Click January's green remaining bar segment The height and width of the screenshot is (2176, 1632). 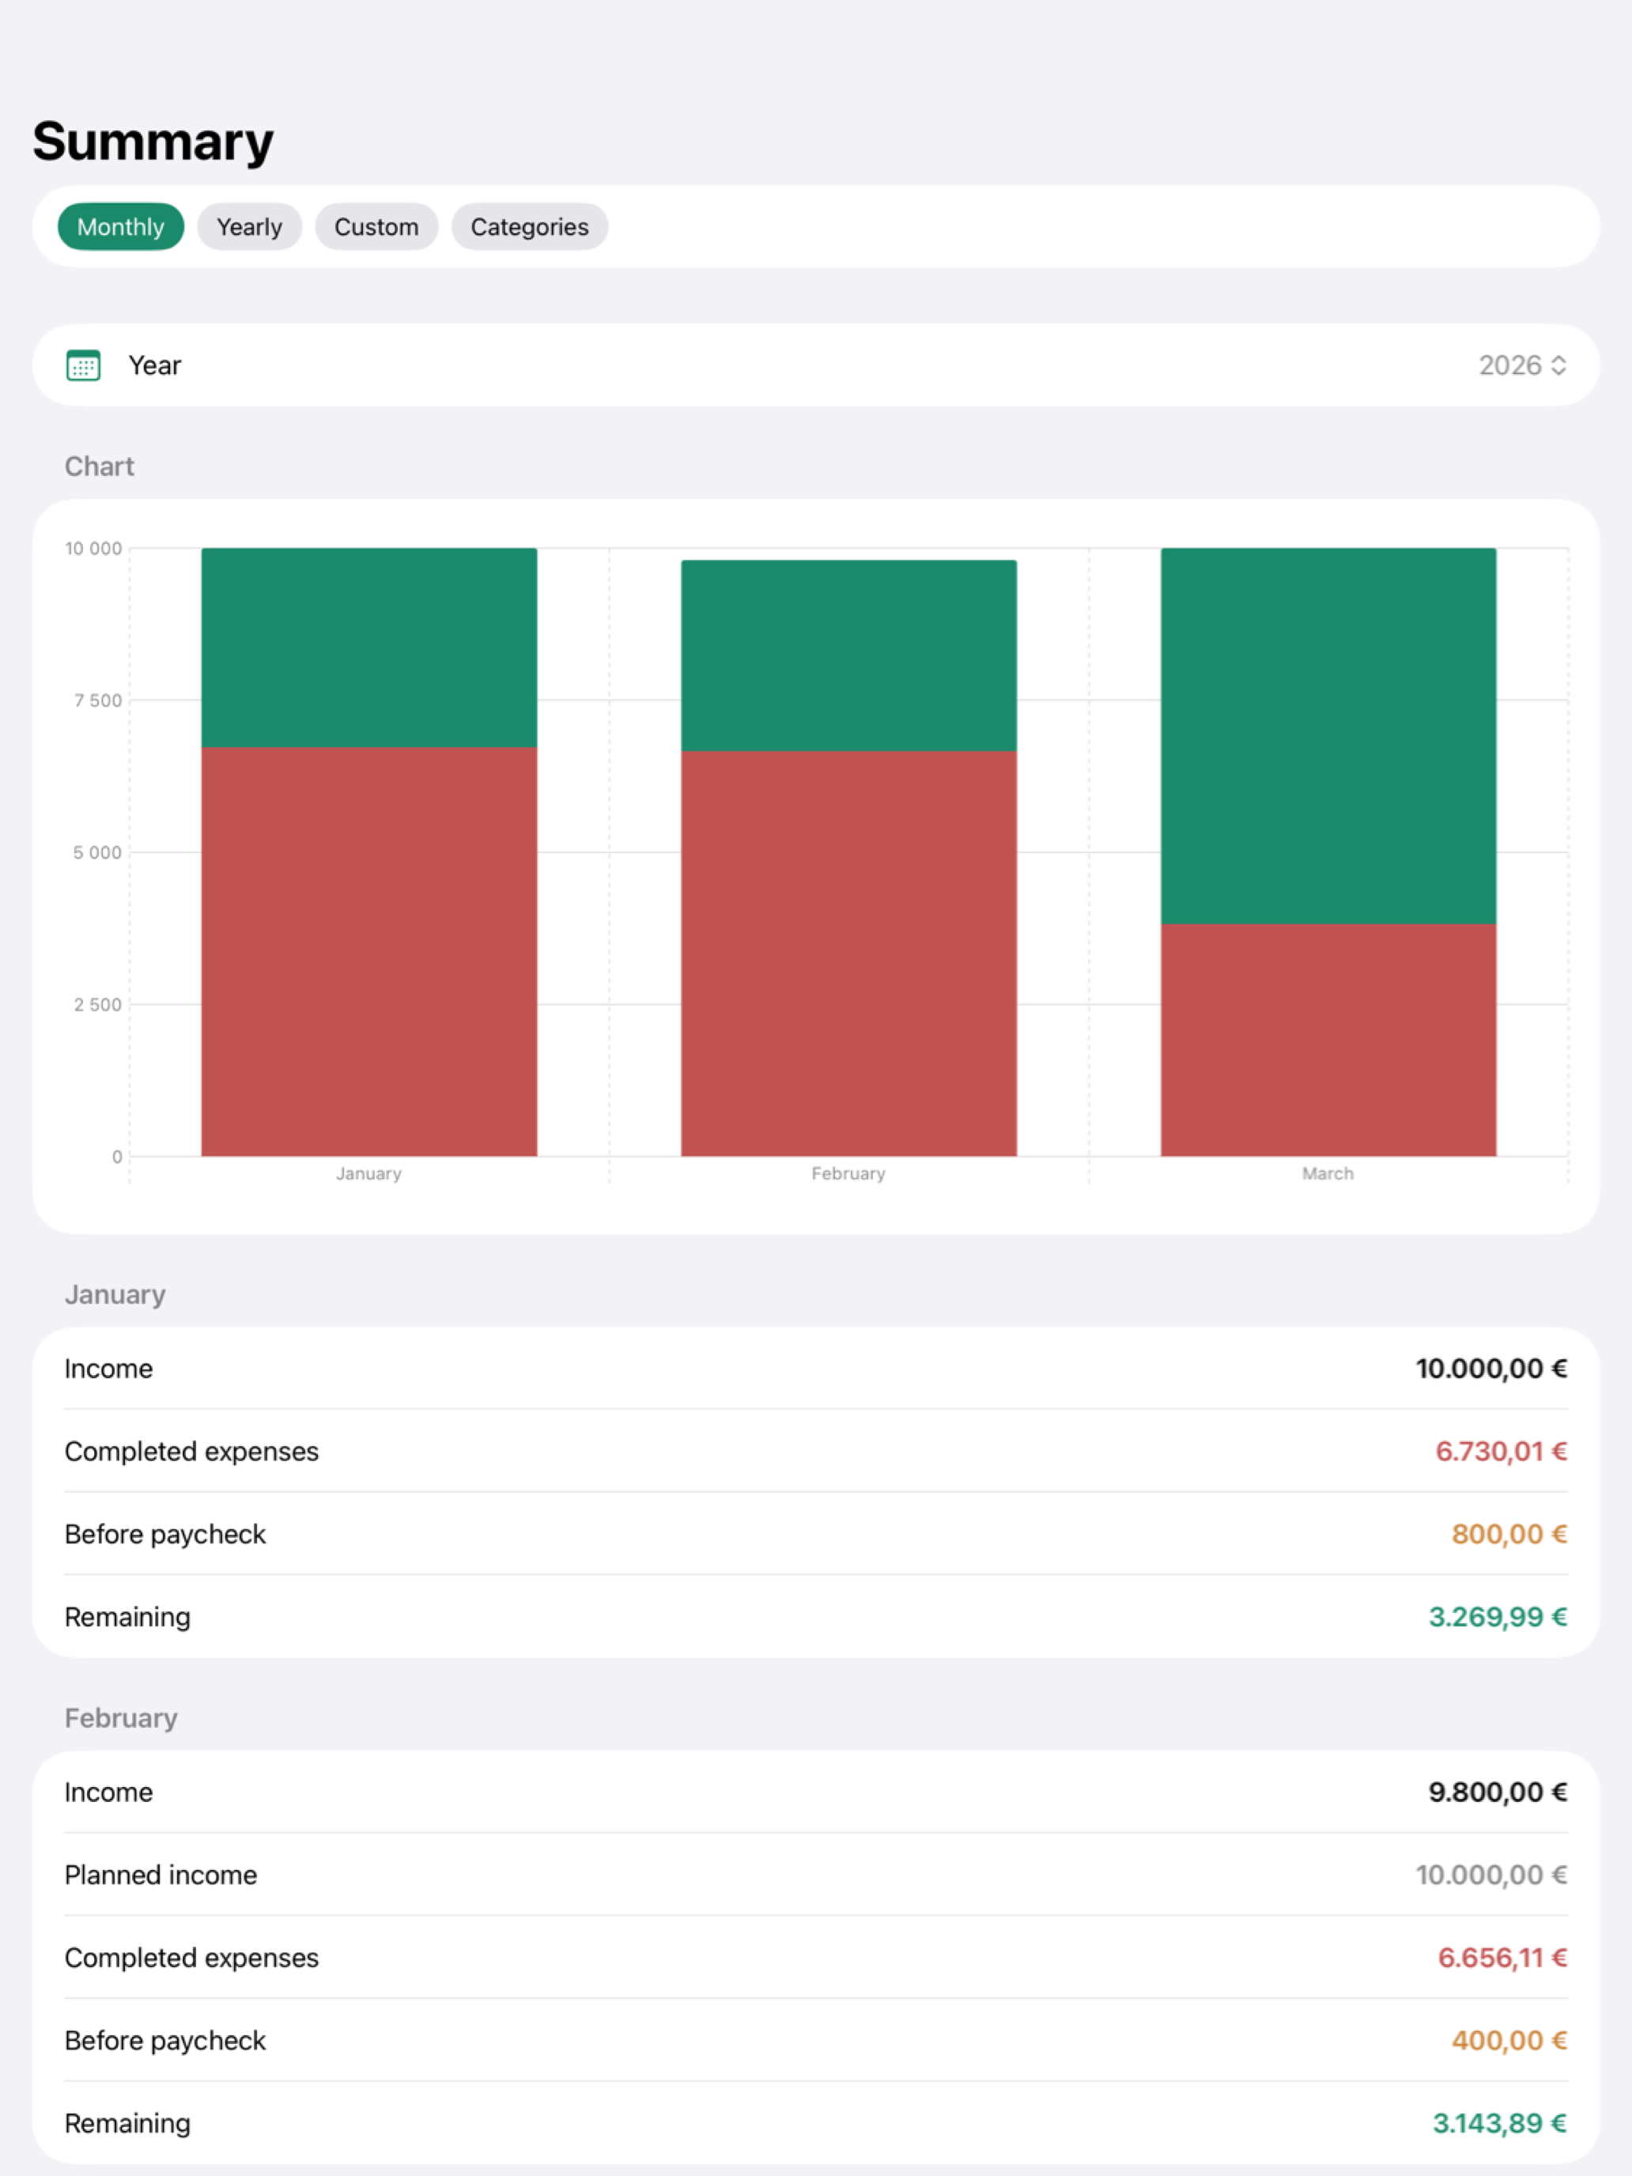[369, 648]
